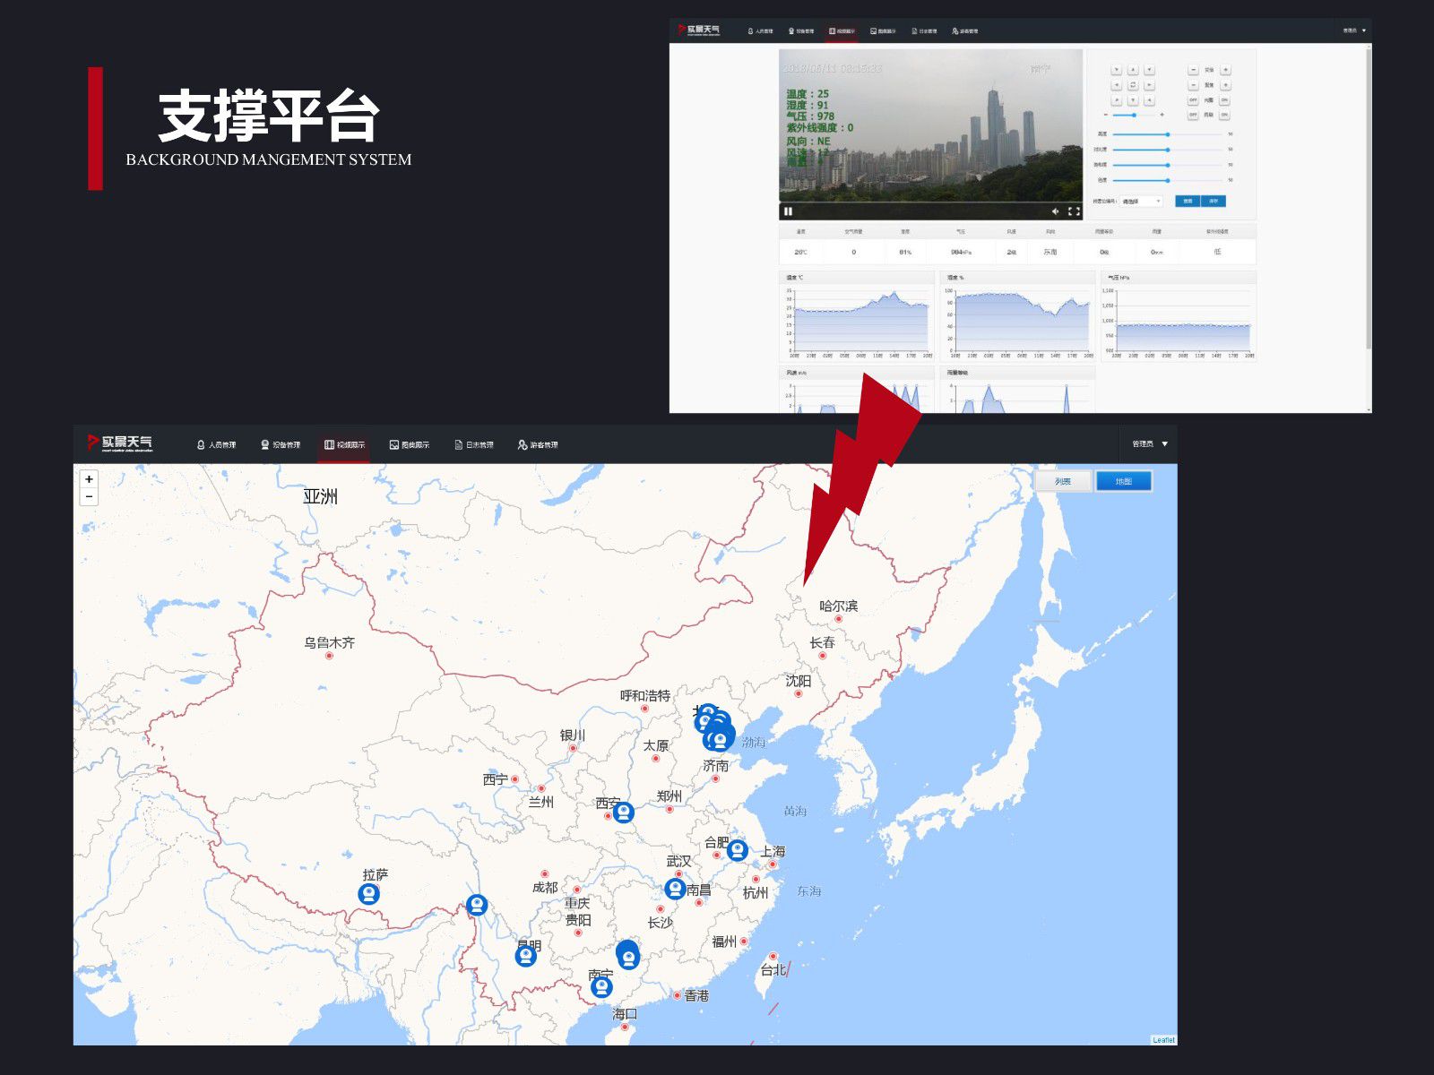Decrease 变倍 zoom with its minus button

click(x=1193, y=70)
